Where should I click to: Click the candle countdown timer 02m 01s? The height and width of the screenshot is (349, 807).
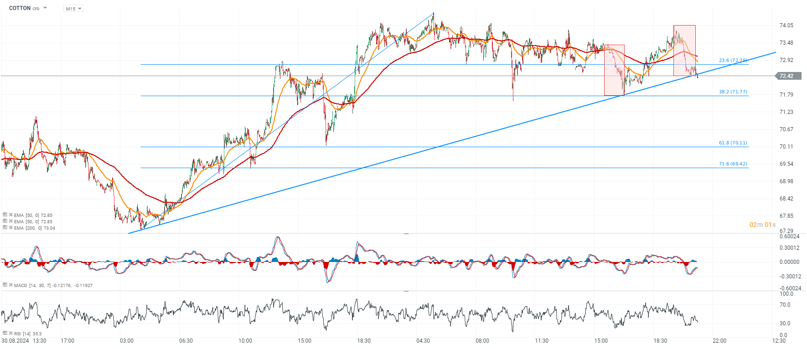point(762,225)
